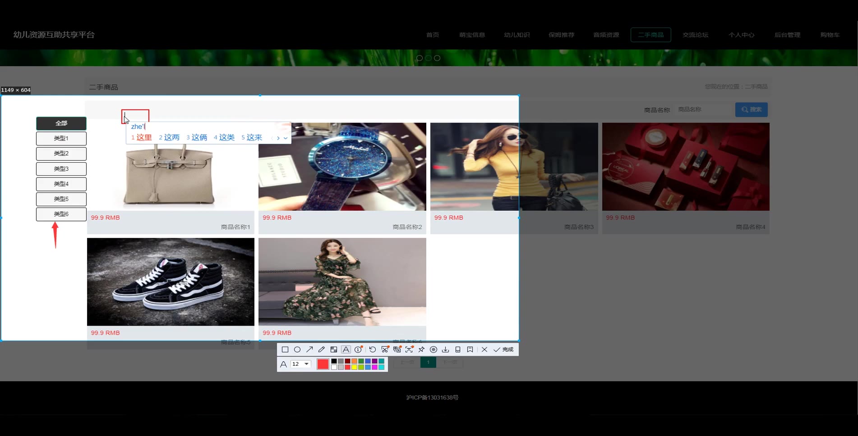Select the 全部 category filter
The width and height of the screenshot is (858, 436).
point(61,123)
